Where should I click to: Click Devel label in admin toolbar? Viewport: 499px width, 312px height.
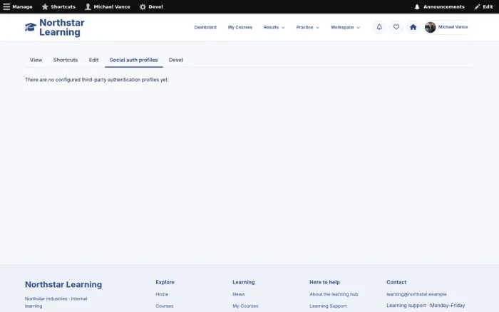click(155, 6)
